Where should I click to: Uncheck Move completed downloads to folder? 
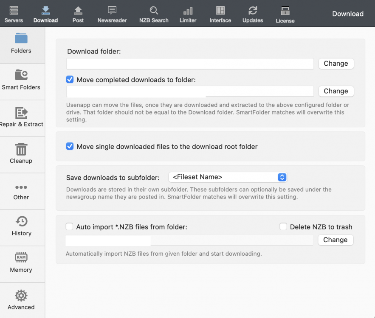coord(70,79)
